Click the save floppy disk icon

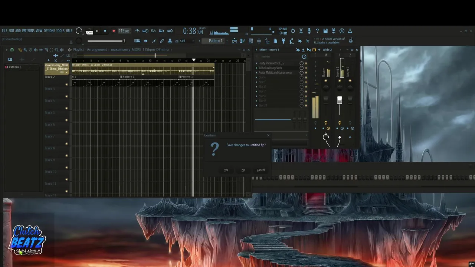[325, 31]
